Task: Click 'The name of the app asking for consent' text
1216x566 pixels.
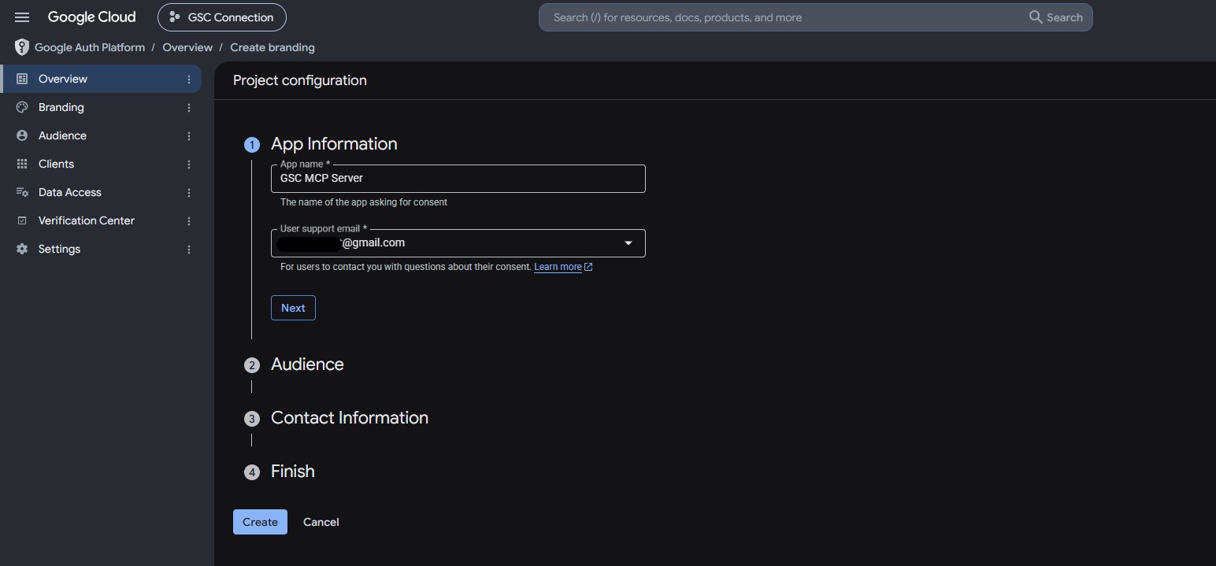Action: click(364, 202)
